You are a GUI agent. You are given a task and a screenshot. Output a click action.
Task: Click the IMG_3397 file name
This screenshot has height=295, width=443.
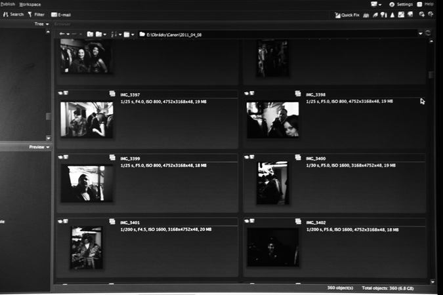click(x=130, y=95)
